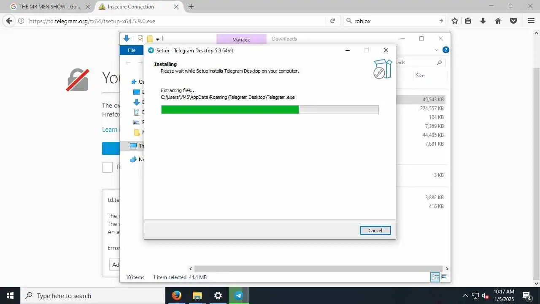Open network status tray icon

point(475,296)
